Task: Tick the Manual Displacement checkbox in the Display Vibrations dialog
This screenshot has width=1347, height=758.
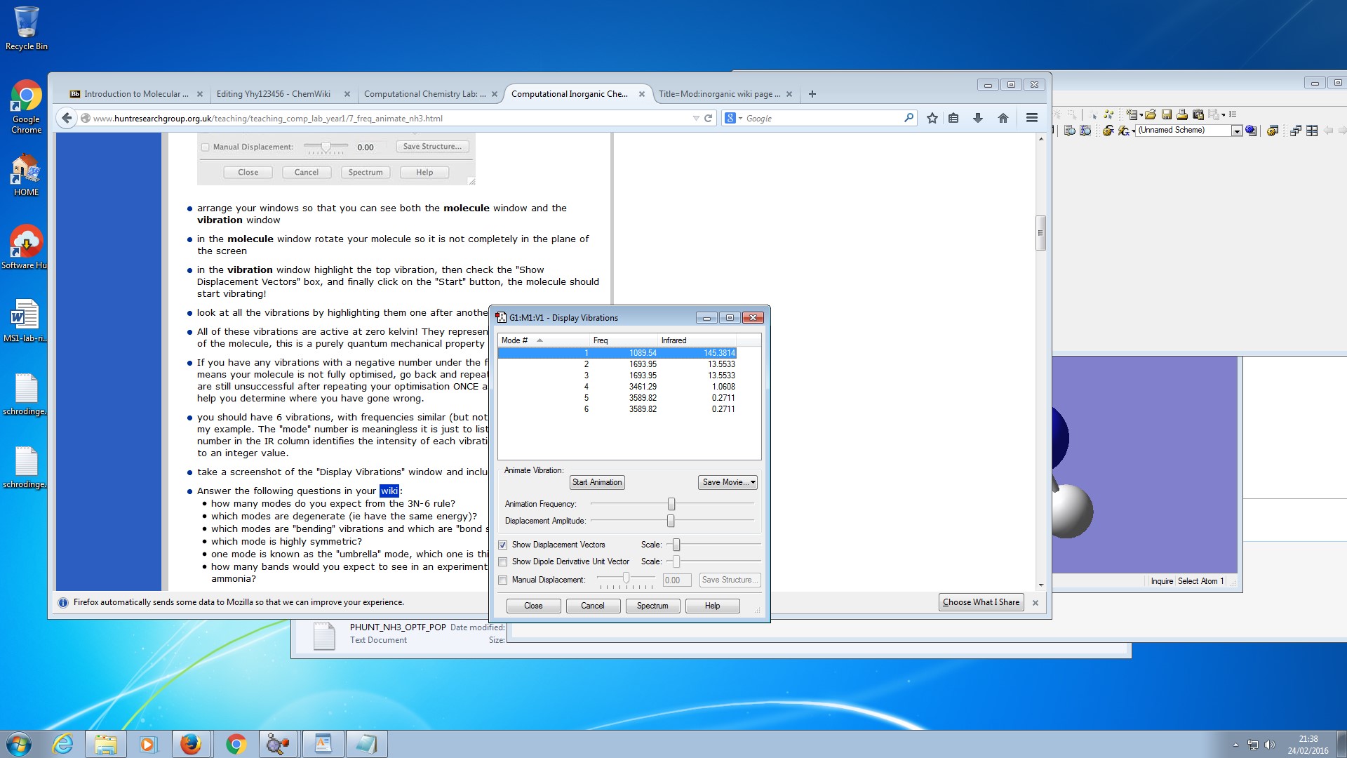Action: coord(503,580)
